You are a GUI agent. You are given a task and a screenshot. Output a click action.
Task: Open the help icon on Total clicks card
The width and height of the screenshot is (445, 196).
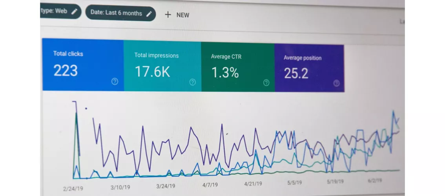115,81
